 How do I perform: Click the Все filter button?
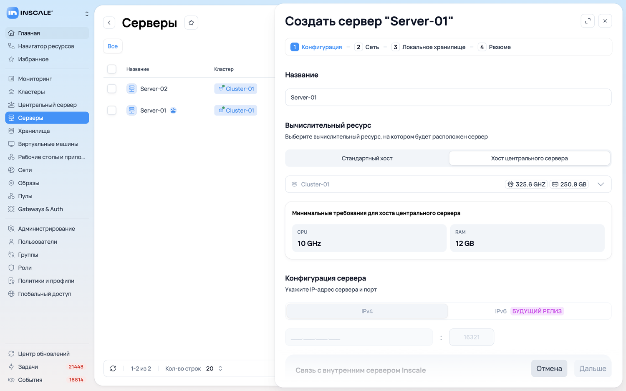click(x=113, y=46)
